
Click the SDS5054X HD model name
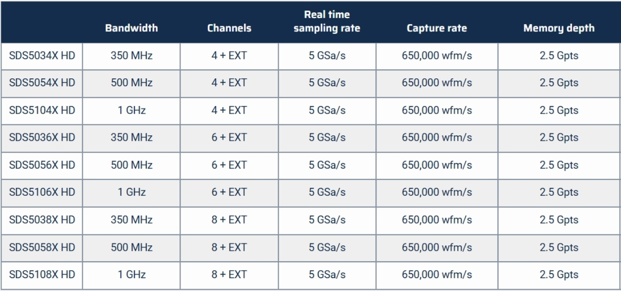pos(42,83)
